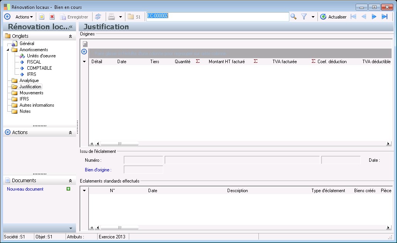
Task: Click the Nouveau document link
Action: [25, 189]
